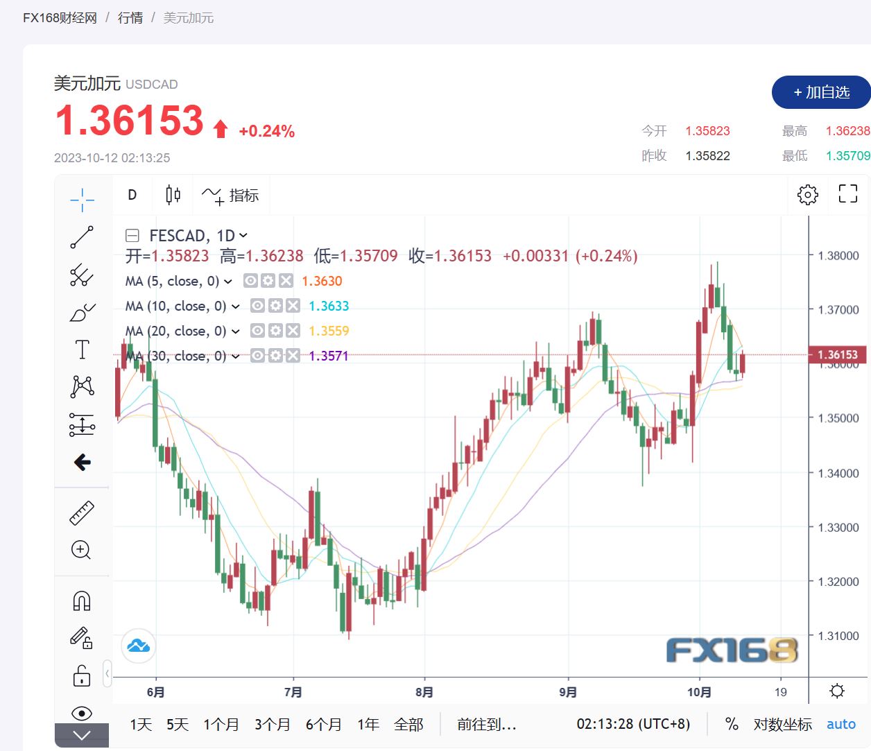The height and width of the screenshot is (751, 871).
Task: Toggle 对数坐标 logarithmic scale
Action: pos(783,725)
